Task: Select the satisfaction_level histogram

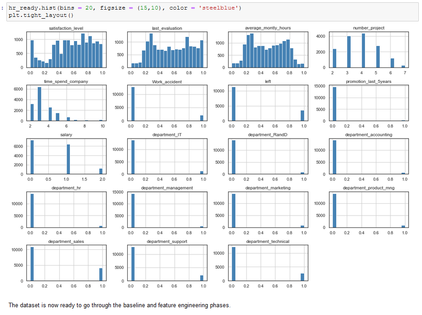Action: 66,50
